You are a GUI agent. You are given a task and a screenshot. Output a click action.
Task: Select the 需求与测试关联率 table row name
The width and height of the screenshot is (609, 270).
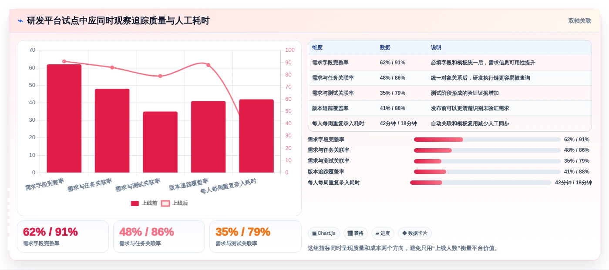(333, 93)
